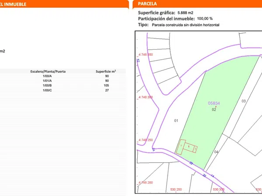
Task: Click the 105 surface value cell
Action: 107,85
